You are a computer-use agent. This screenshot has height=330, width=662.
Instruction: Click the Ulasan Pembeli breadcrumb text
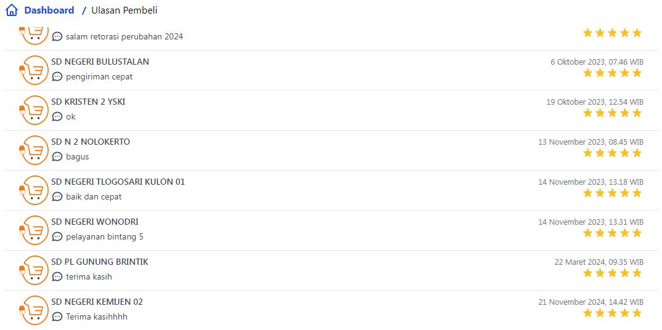(x=124, y=10)
